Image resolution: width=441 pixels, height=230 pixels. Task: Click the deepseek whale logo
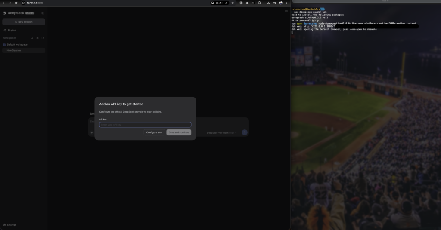4,13
